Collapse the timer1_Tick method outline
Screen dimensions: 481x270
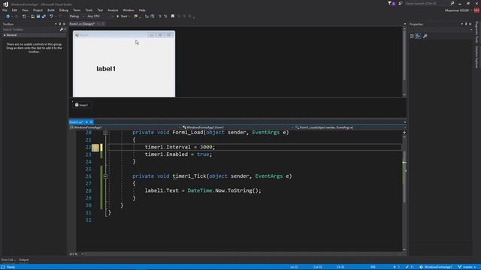click(x=105, y=176)
